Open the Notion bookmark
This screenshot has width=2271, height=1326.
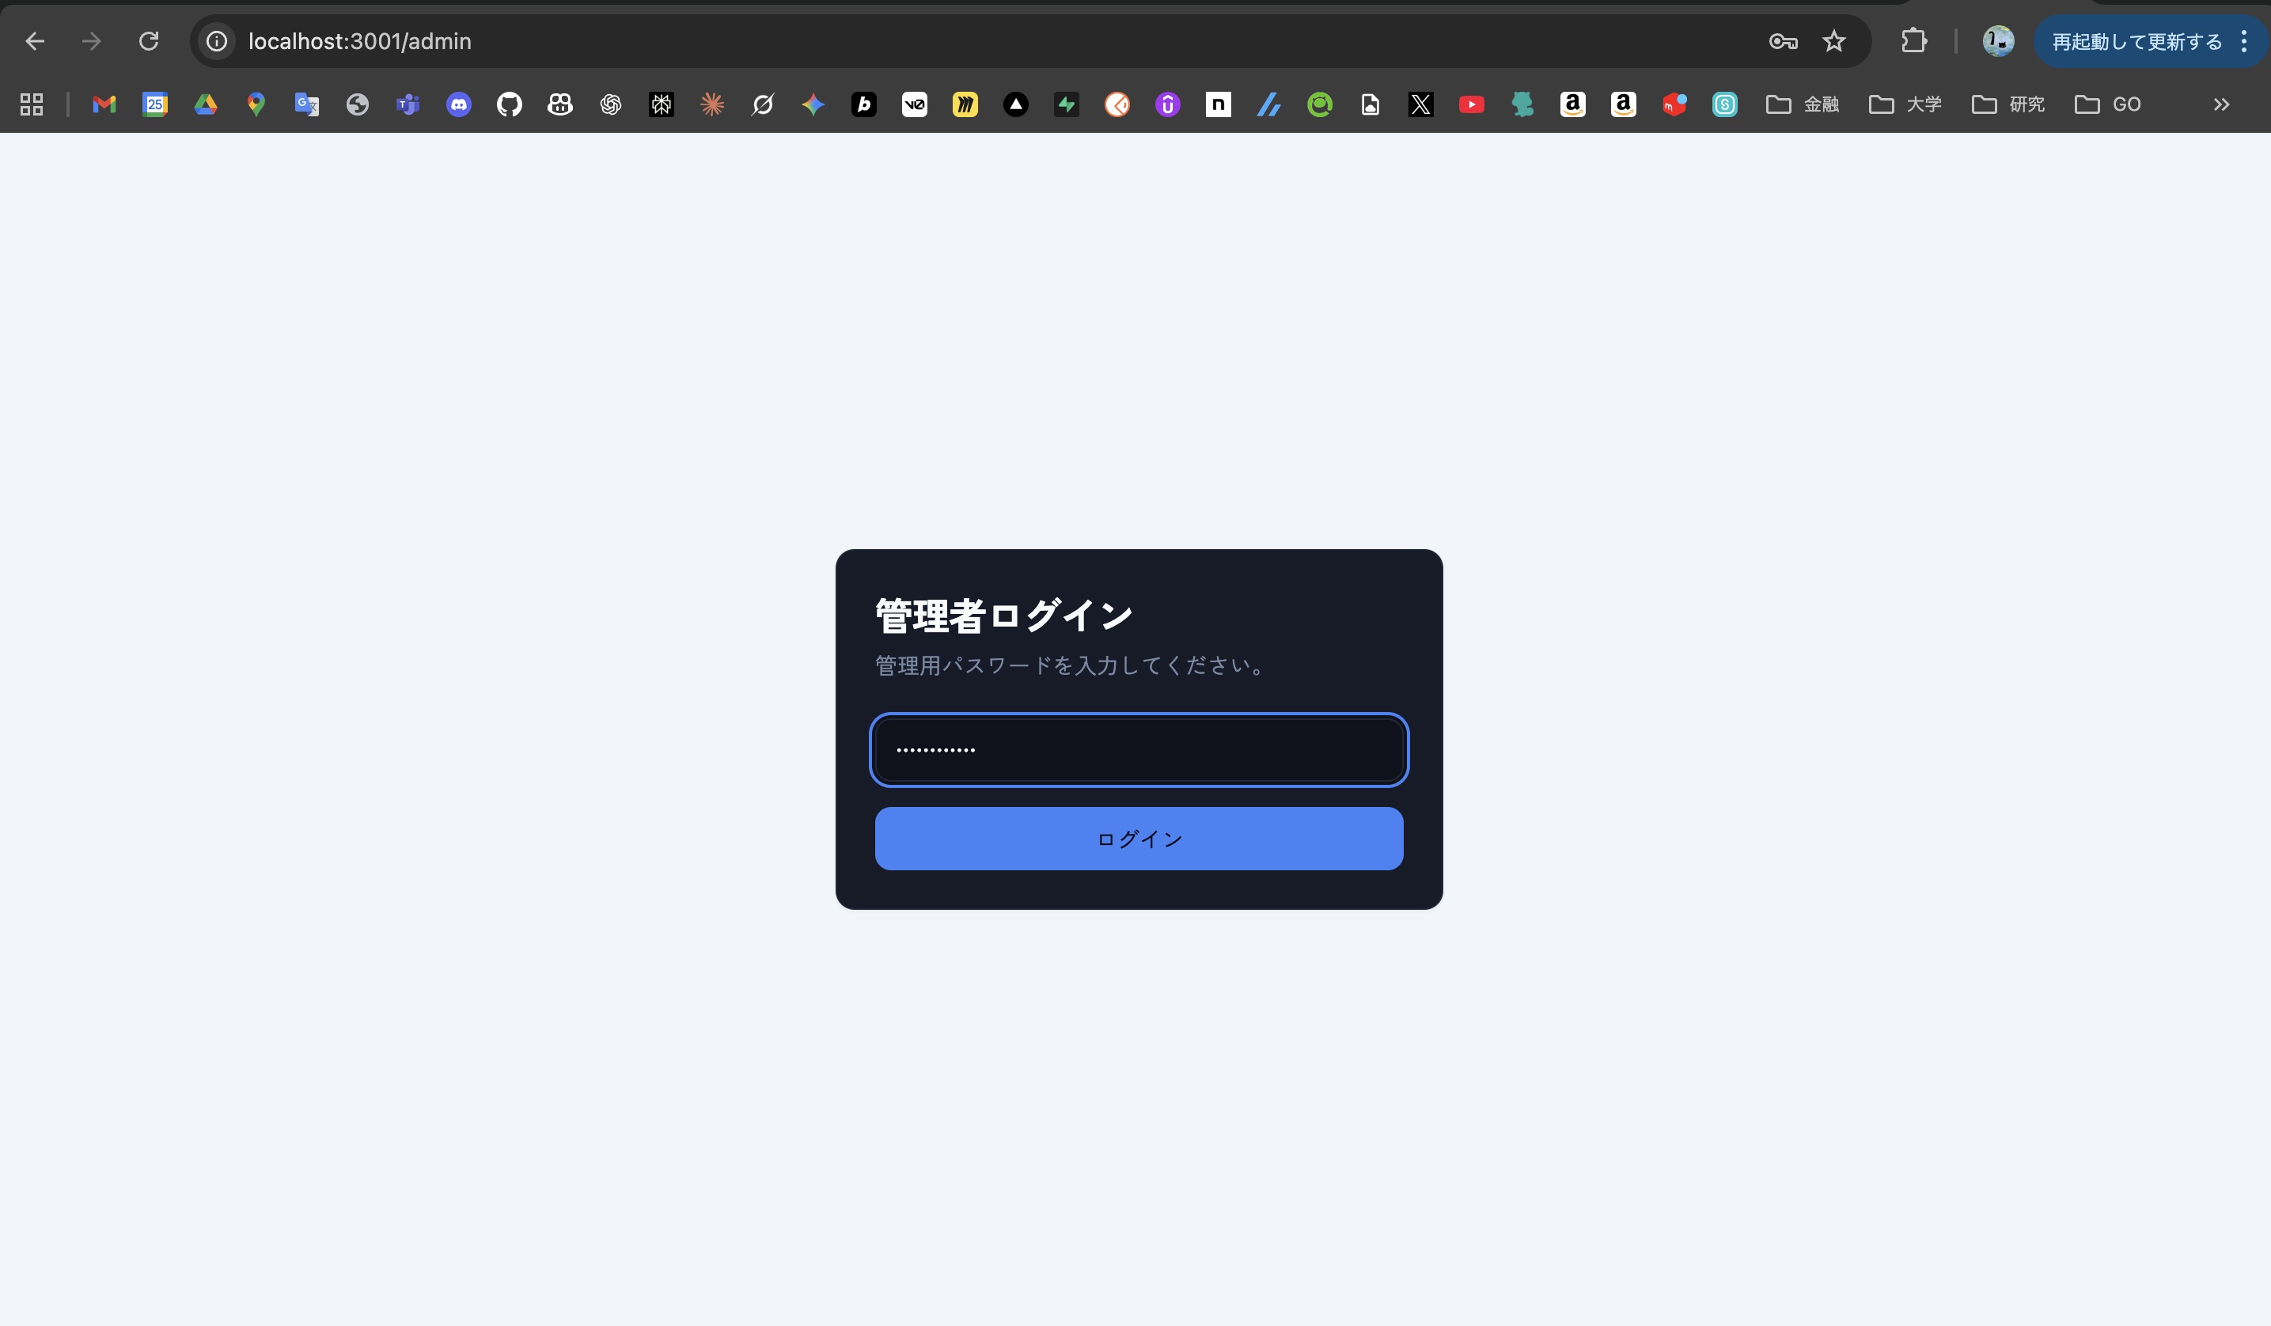tap(1219, 104)
